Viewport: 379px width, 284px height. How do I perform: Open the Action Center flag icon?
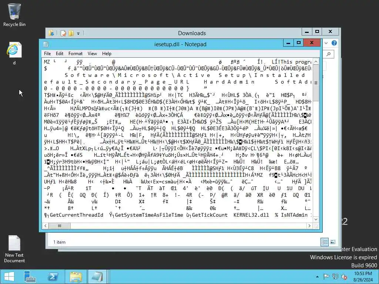(326, 277)
